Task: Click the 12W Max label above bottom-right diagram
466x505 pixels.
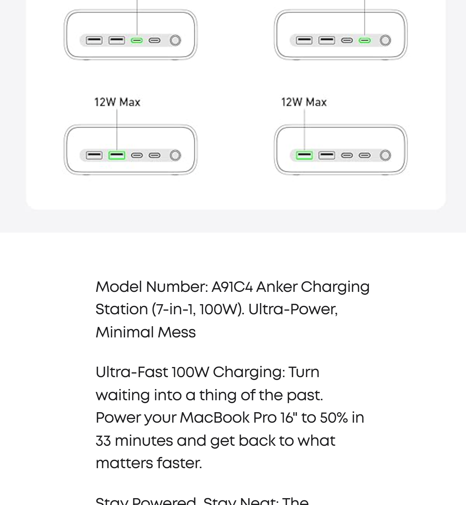Action: (x=304, y=102)
